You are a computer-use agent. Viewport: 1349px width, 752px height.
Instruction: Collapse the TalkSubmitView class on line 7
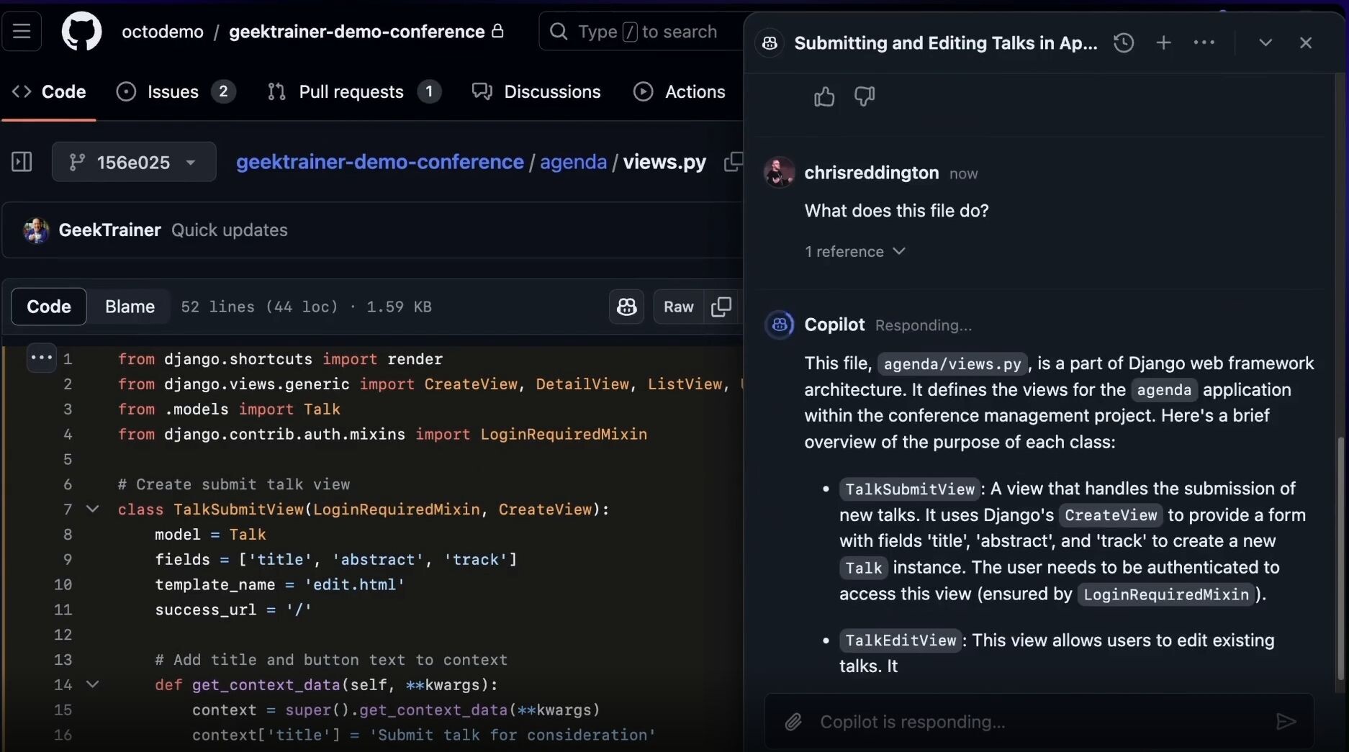click(92, 509)
